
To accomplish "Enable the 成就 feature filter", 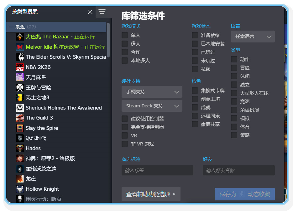I will click(x=195, y=107).
